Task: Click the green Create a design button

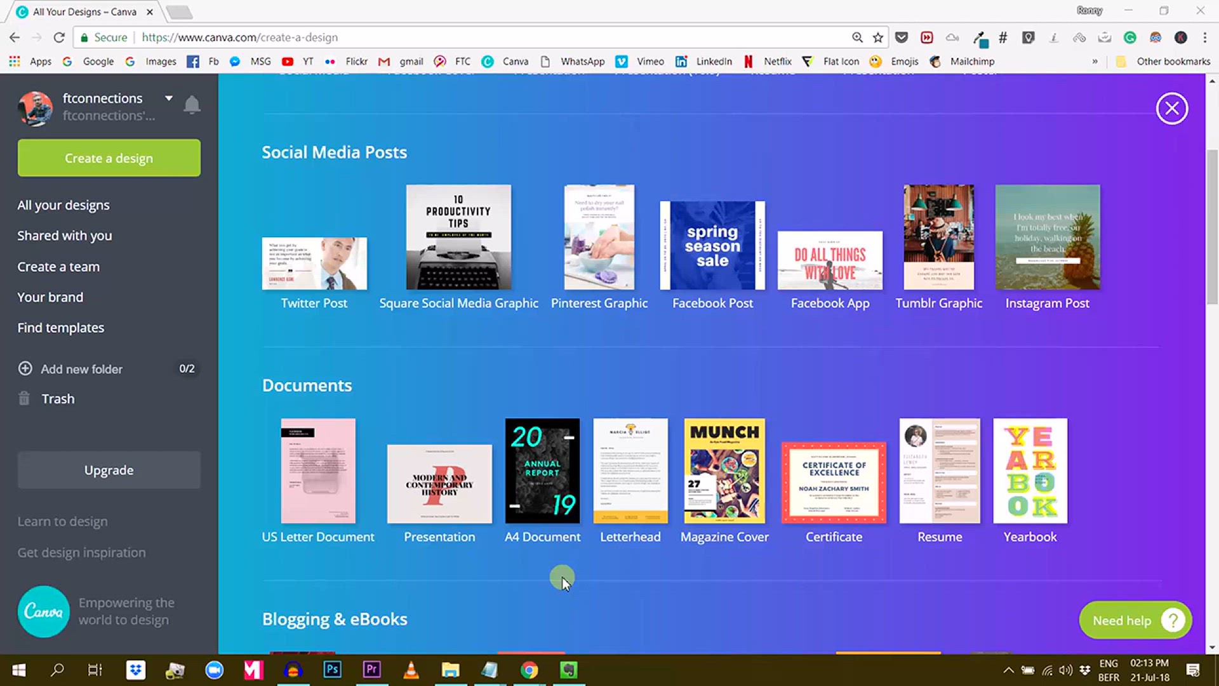Action: [x=109, y=158]
